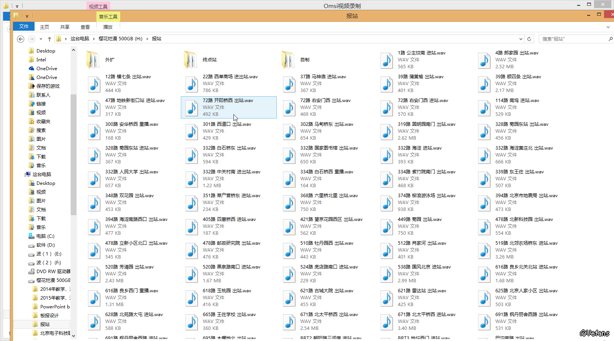The image size is (614, 341).
Task: Expand subfolders after 这台电脑 in address bar
Action: tap(94, 39)
